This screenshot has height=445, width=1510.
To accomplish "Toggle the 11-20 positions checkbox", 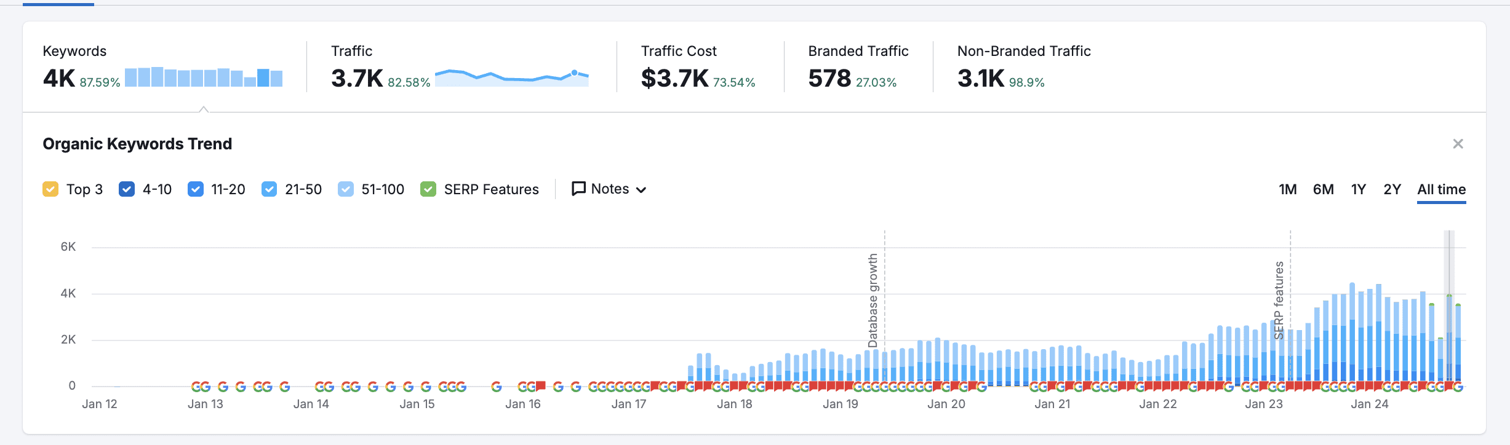I will (x=196, y=189).
